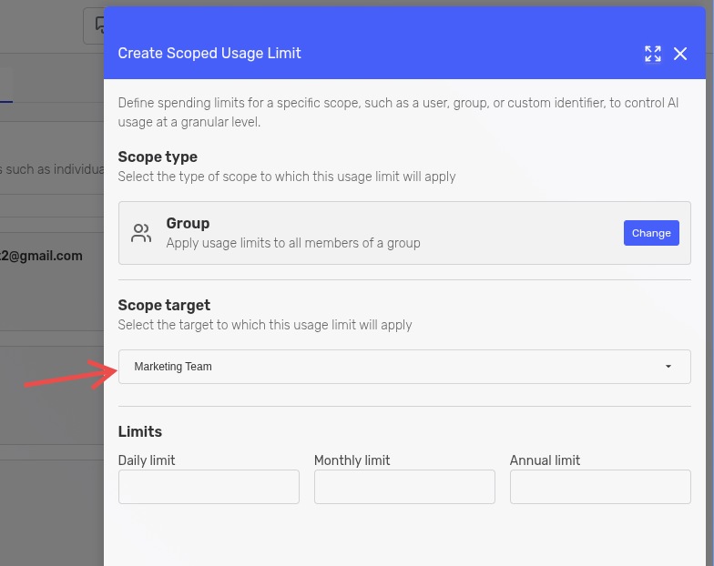
Task: Click the dropdown caret arrow for Scope target
Action: pos(668,367)
